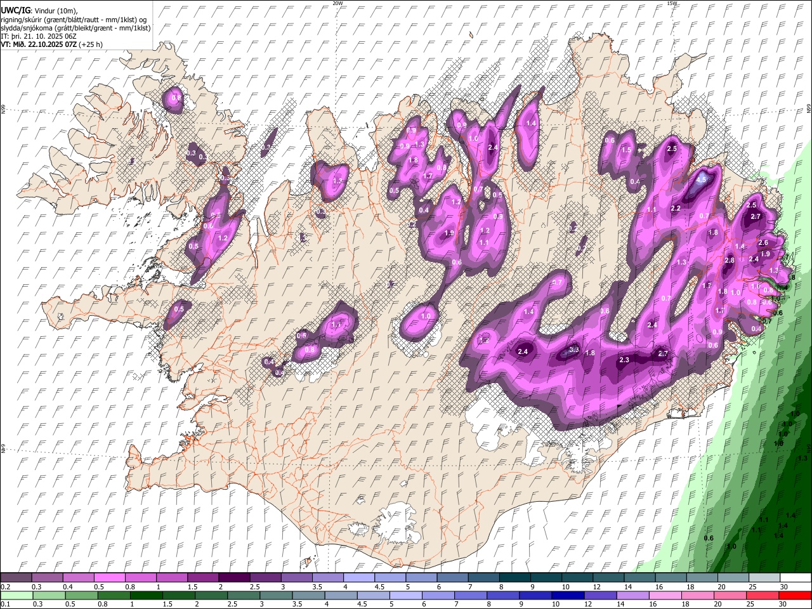Image resolution: width=812 pixels, height=609 pixels.
Task: Pick the white 30 swatch in the snow legend
Action: tap(795, 578)
